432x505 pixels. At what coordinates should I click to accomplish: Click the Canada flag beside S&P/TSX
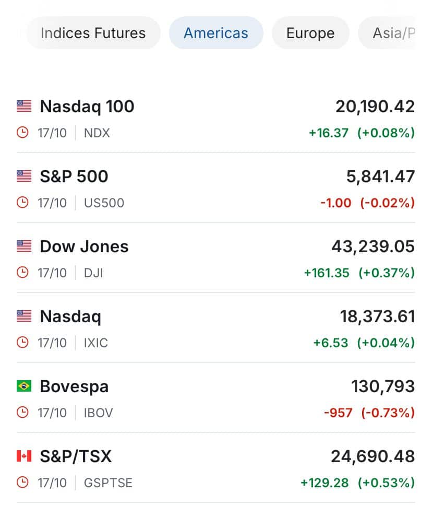coord(24,456)
